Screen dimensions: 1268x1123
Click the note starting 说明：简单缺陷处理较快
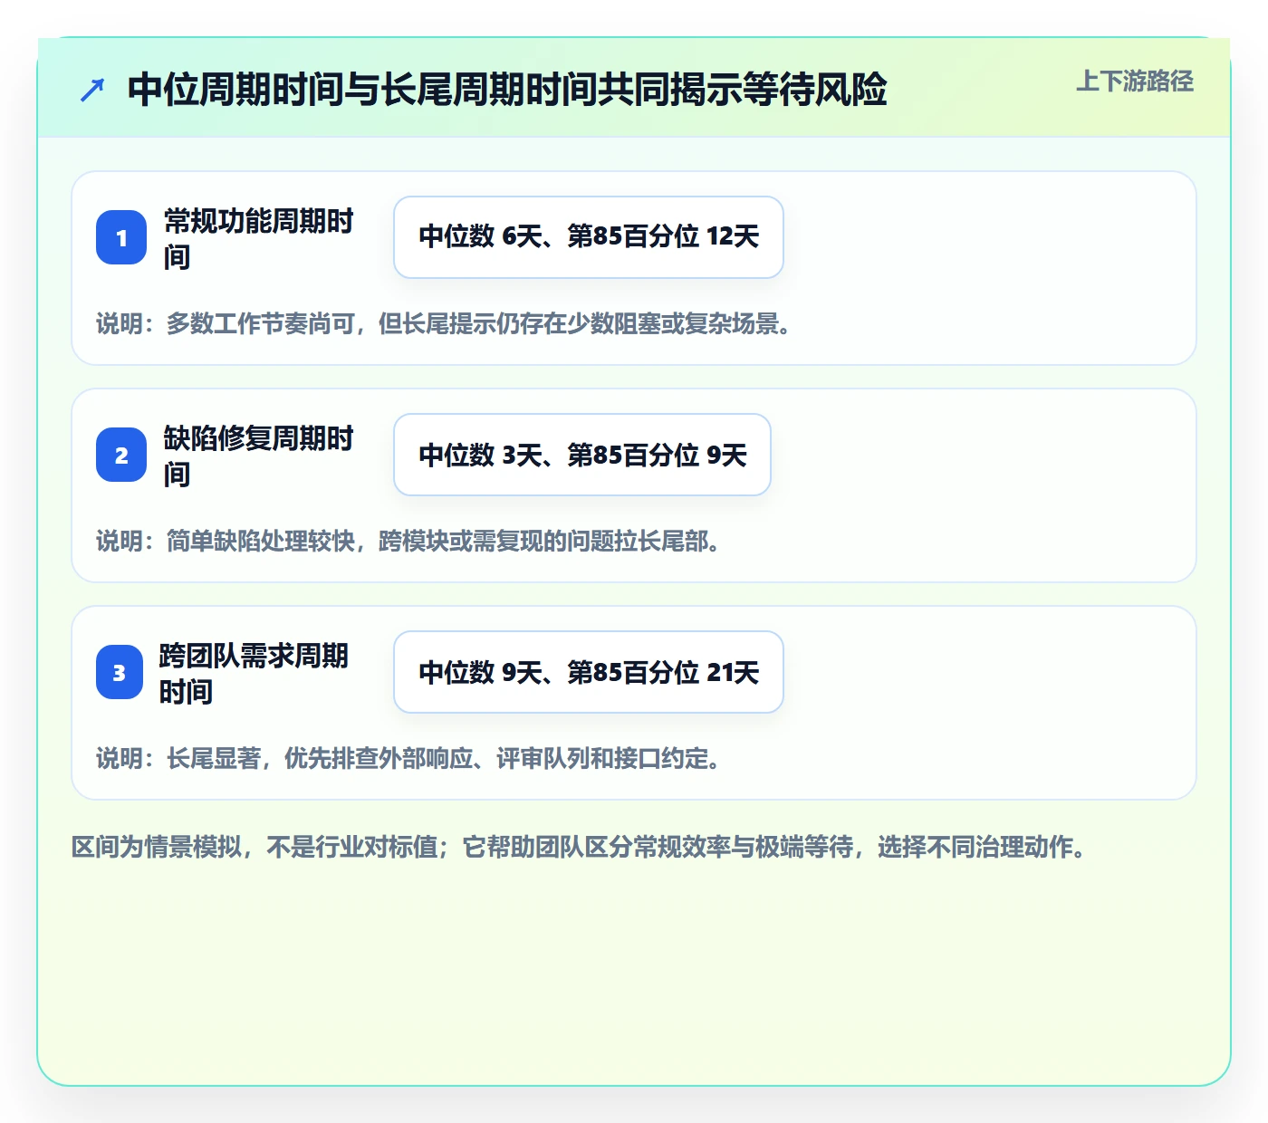pos(410,542)
